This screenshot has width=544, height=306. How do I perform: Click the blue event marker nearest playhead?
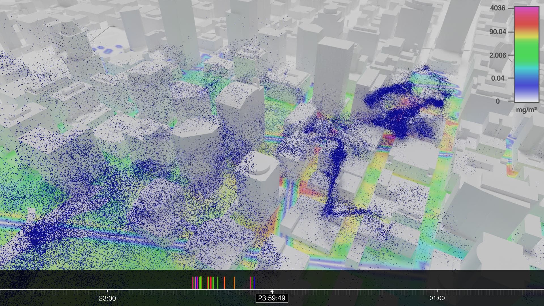click(x=254, y=283)
